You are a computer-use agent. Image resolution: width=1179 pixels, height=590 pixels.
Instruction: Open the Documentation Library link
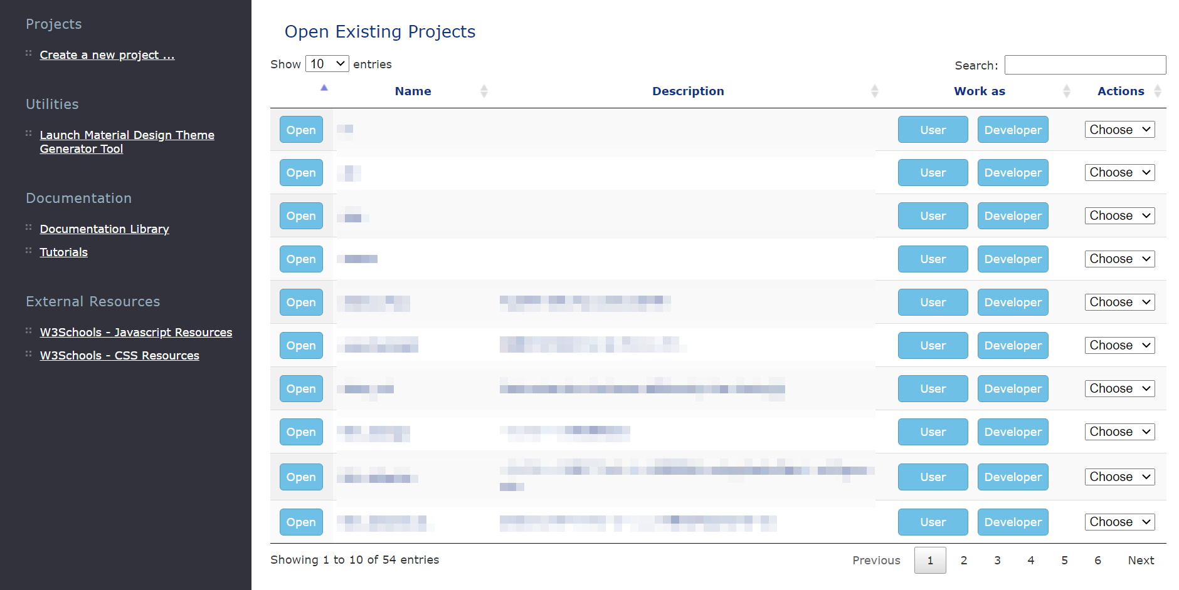point(104,229)
